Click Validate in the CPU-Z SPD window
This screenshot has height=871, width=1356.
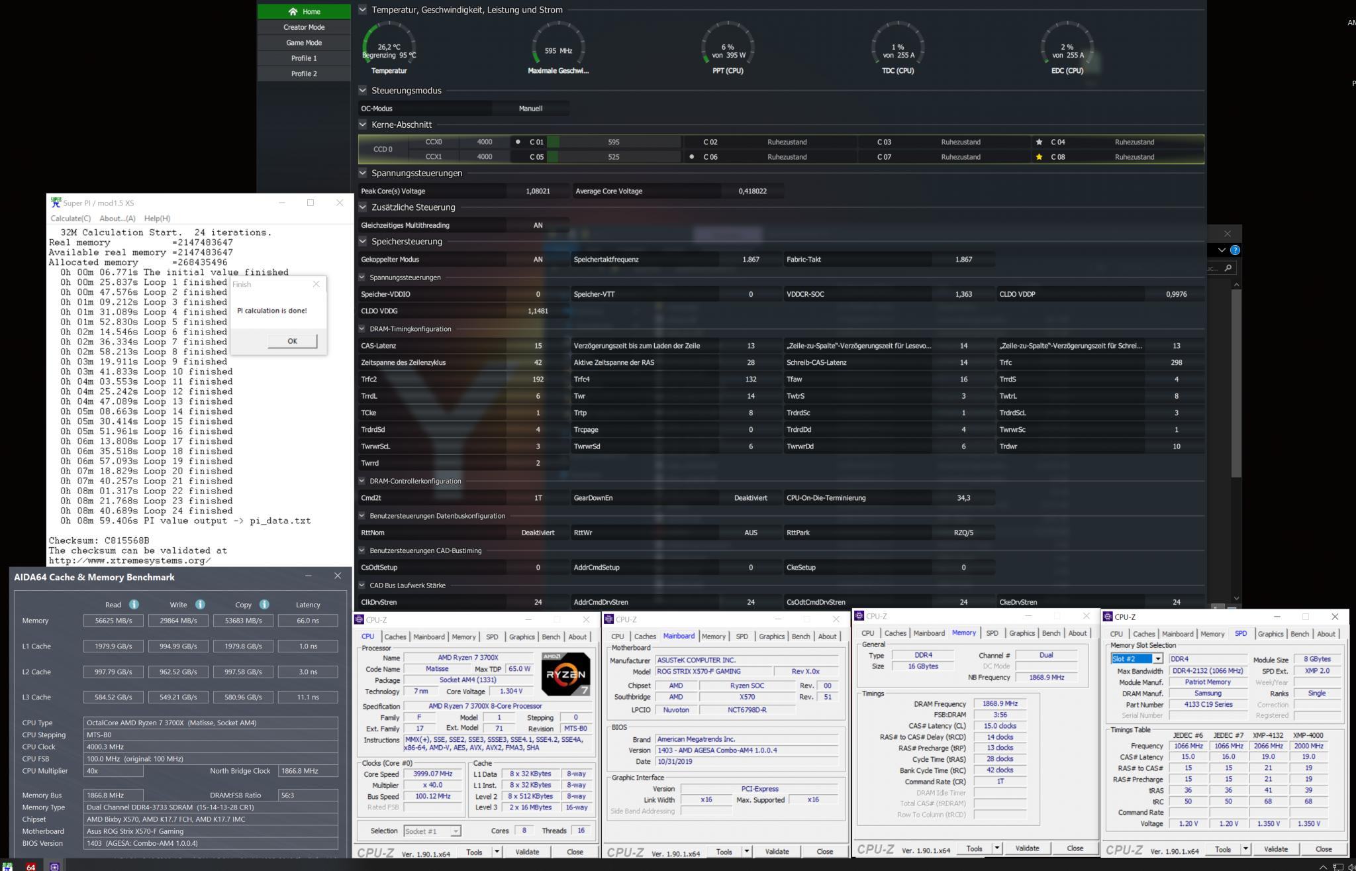click(x=1275, y=849)
